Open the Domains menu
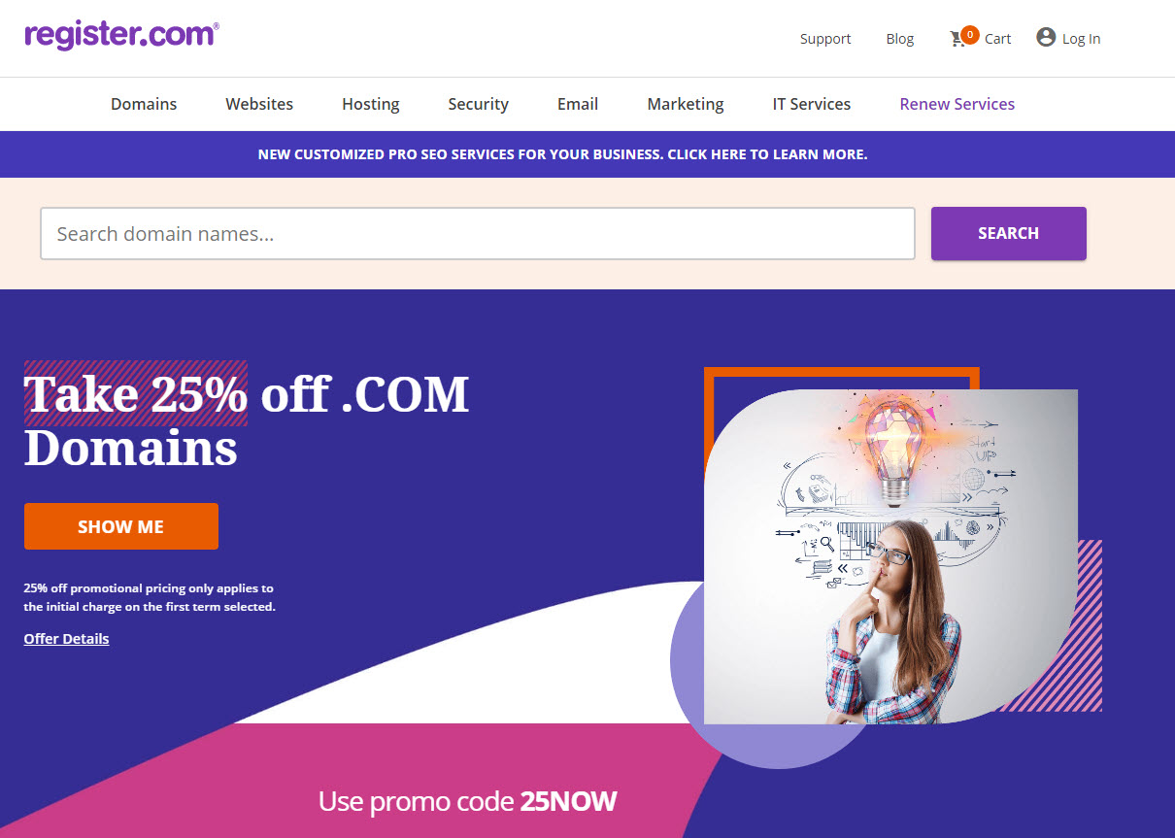The image size is (1175, 838). (144, 104)
